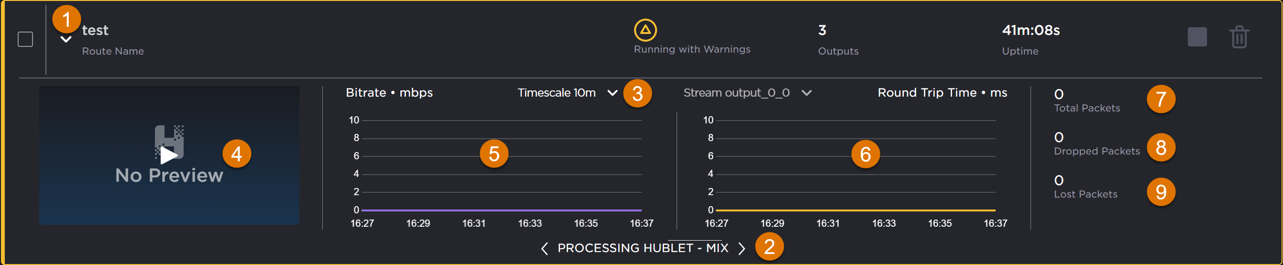
Task: Click the PROCESSING HUBLET - MIX label
Action: [643, 248]
